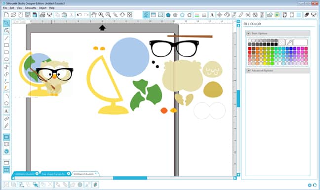Select the Draw a Rounded Rectangle tool
320x190 pixels.
tap(6, 52)
